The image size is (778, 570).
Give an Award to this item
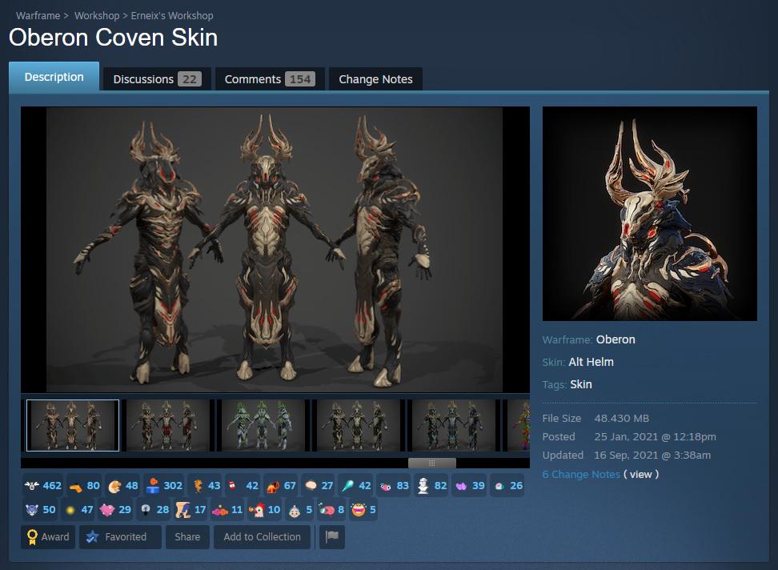[48, 536]
